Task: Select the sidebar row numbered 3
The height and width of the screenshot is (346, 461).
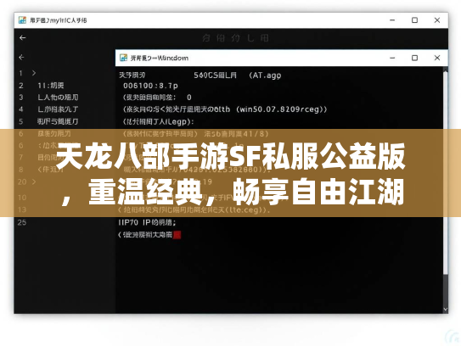Action: (49, 98)
